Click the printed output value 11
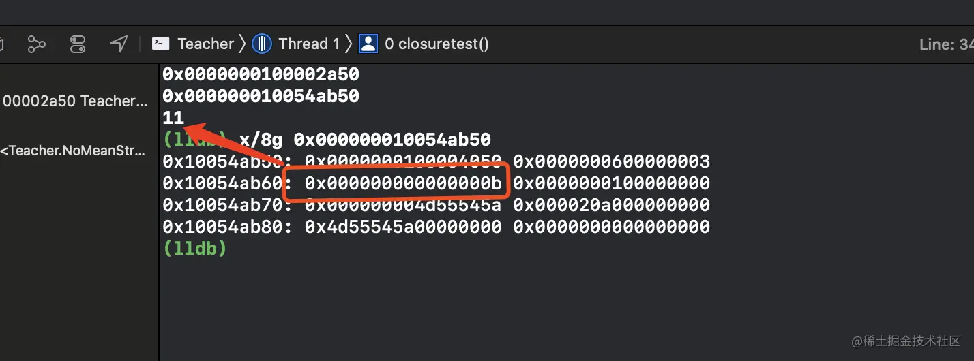 pyautogui.click(x=173, y=118)
